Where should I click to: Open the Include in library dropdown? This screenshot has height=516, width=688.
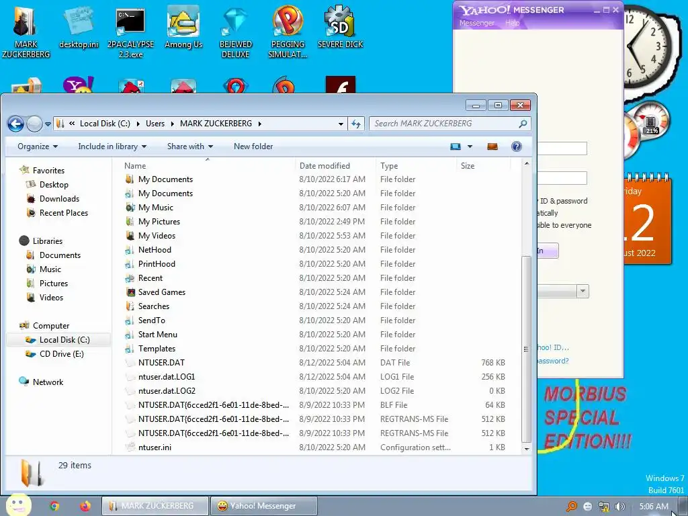(112, 146)
